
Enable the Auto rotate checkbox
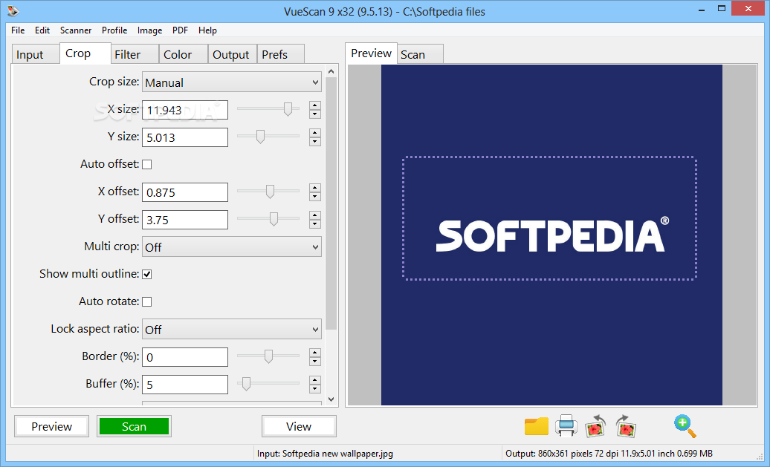[x=147, y=301]
